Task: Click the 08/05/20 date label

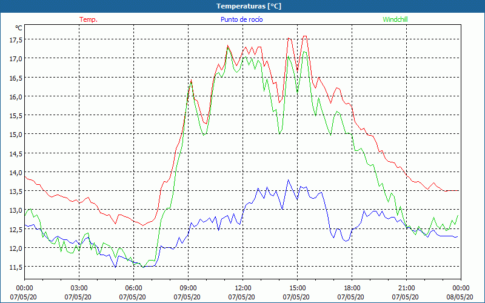Action: 460,297
